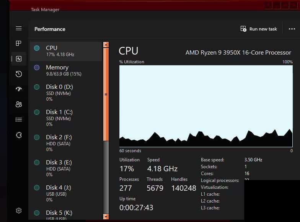Open the Details page icon
The height and width of the screenshot is (222, 300).
(19, 120)
